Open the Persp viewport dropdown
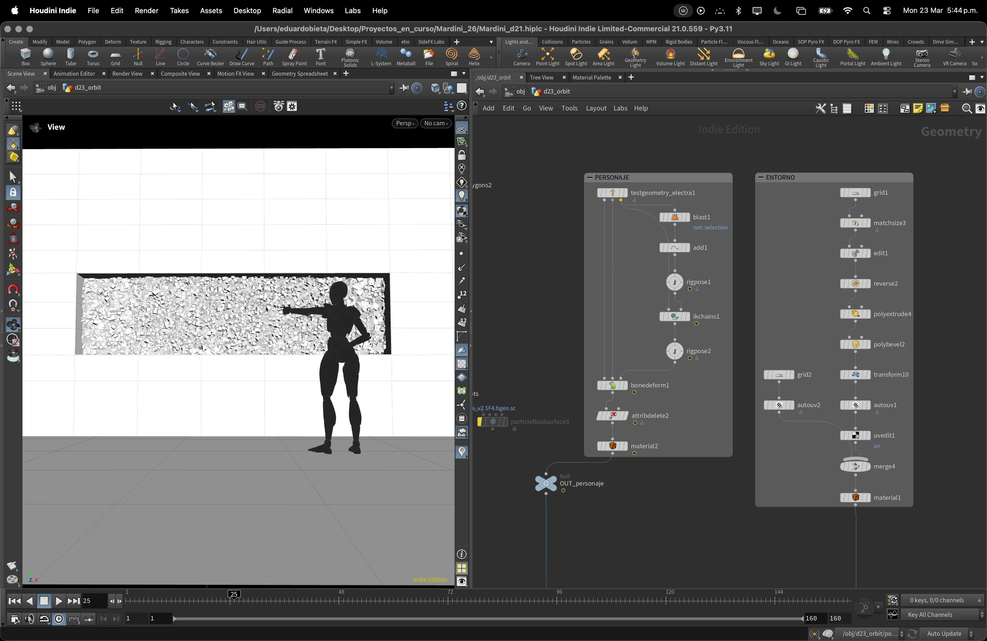 coord(404,123)
